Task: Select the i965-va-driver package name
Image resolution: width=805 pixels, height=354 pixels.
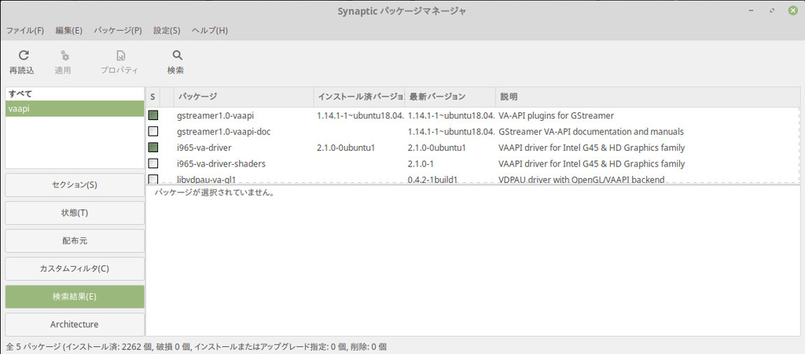Action: (x=204, y=148)
